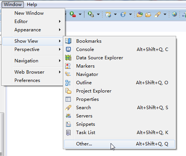
Task: Open the Window menu
Action: tap(13, 5)
